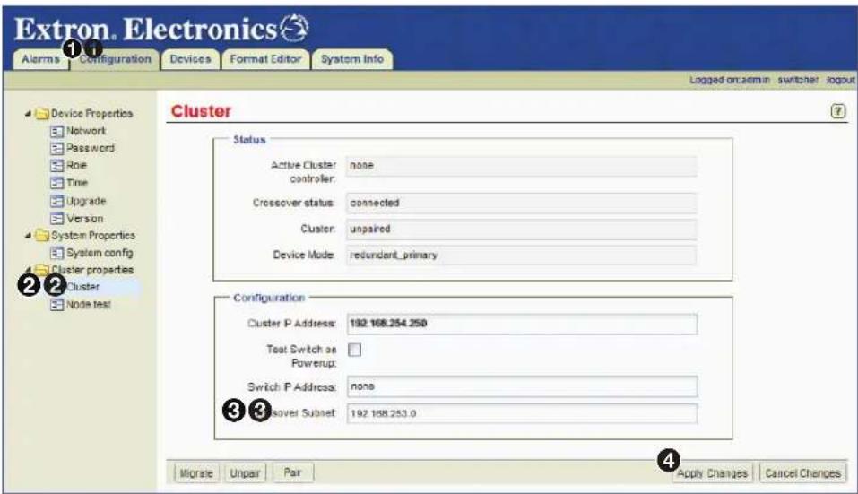Open the Devices tab
This screenshot has width=858, height=494.
point(190,59)
